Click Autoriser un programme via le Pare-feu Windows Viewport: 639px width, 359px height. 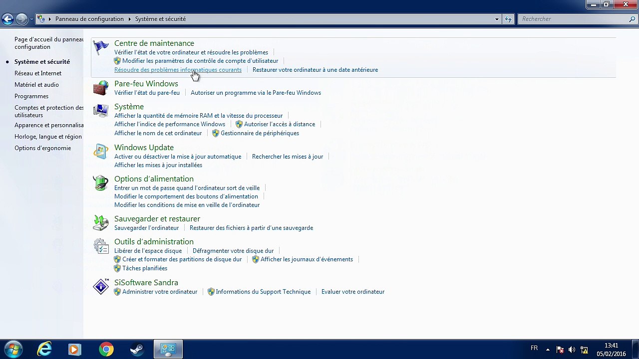pos(256,93)
